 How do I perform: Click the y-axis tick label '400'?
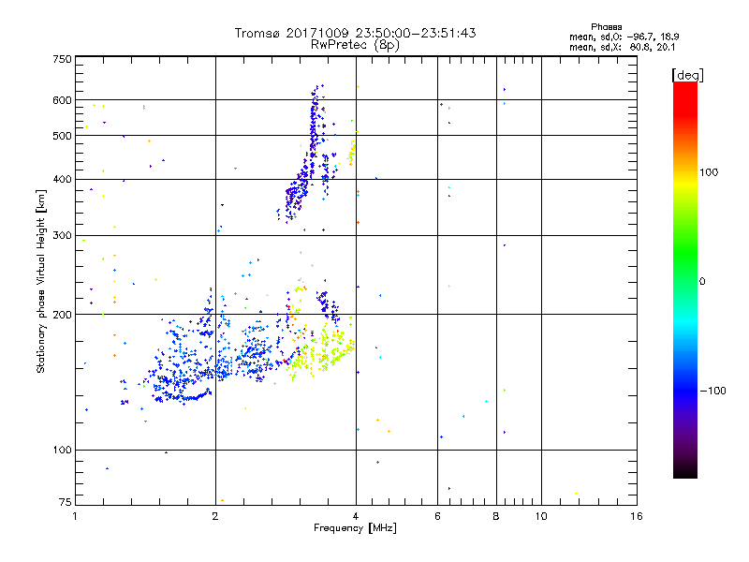coord(62,179)
